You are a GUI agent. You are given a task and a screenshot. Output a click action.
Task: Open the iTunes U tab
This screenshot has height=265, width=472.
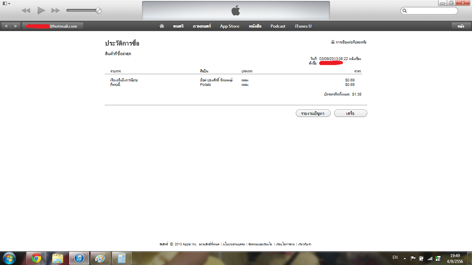(303, 26)
